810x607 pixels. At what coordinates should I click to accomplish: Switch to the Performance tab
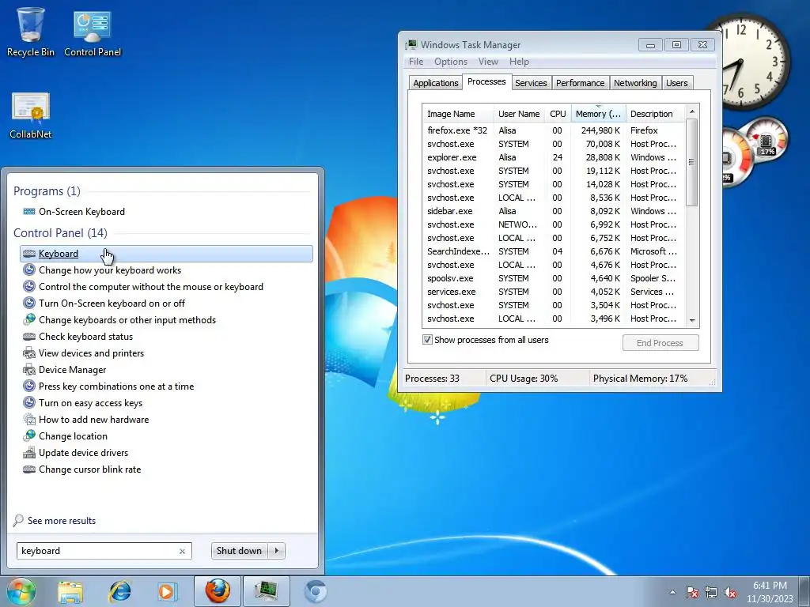pos(580,82)
